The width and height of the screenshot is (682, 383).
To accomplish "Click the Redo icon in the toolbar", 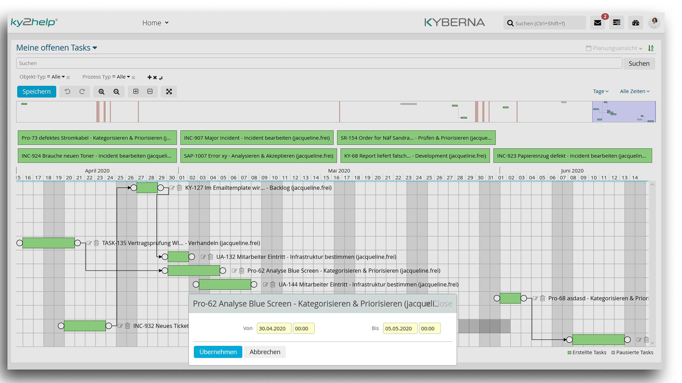I will [x=82, y=91].
